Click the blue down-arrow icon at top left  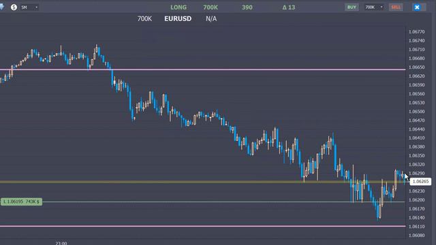click(1, 7)
